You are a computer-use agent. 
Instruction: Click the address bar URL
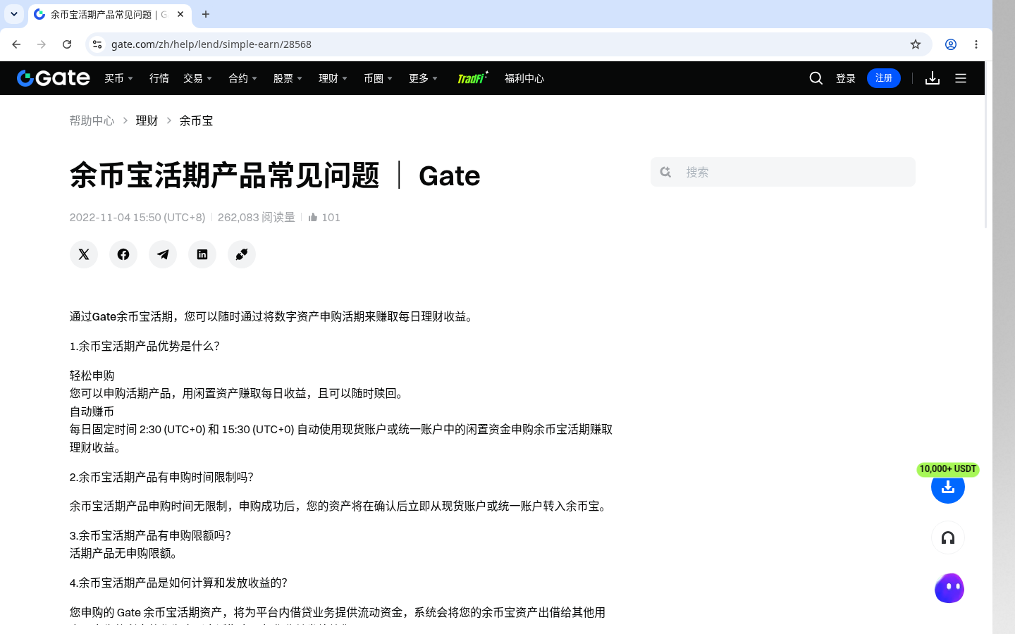tap(211, 44)
